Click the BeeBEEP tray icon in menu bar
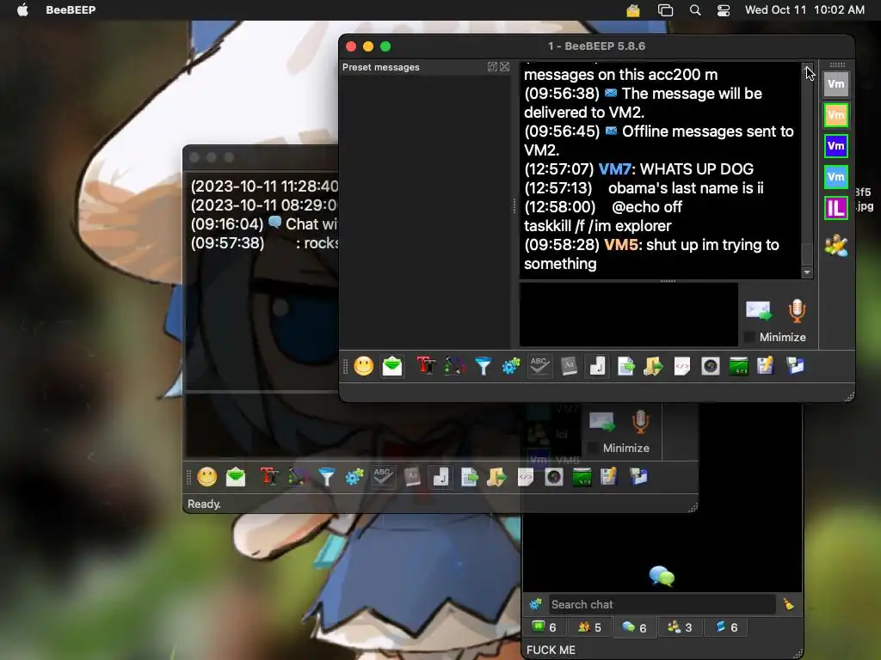 [633, 10]
